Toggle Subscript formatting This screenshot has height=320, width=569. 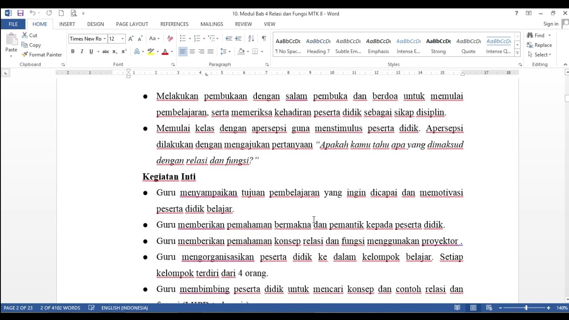pyautogui.click(x=115, y=52)
